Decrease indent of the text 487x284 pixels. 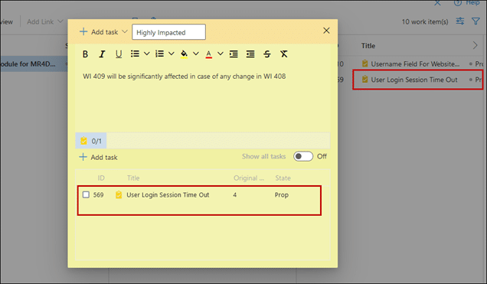pyautogui.click(x=250, y=54)
